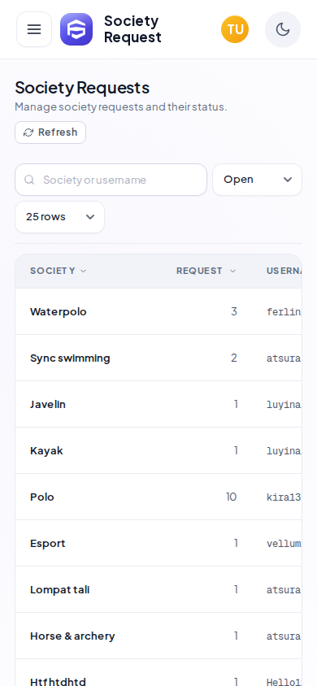The width and height of the screenshot is (317, 686).
Task: Click the search magnifier icon
Action: tap(29, 180)
